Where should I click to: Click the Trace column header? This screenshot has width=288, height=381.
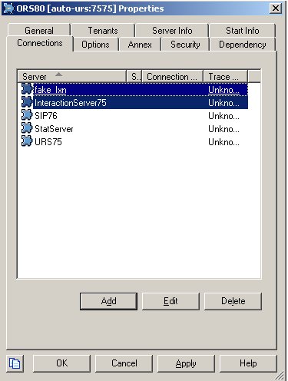tap(225, 76)
